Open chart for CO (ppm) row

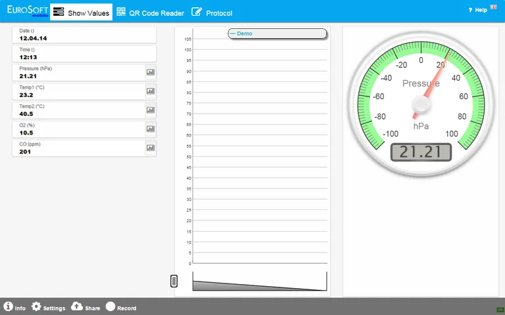(151, 148)
